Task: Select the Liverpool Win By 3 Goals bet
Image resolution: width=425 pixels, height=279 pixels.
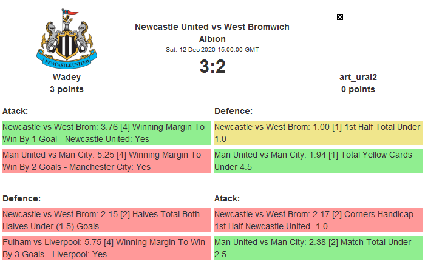Action: pyautogui.click(x=106, y=248)
